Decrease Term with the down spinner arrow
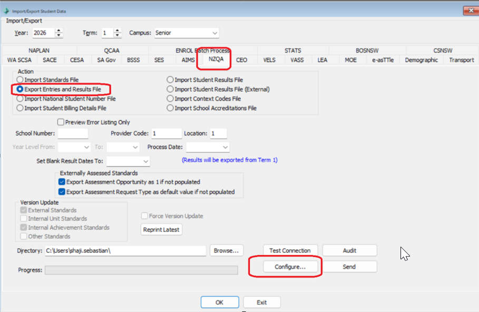 (118, 35)
